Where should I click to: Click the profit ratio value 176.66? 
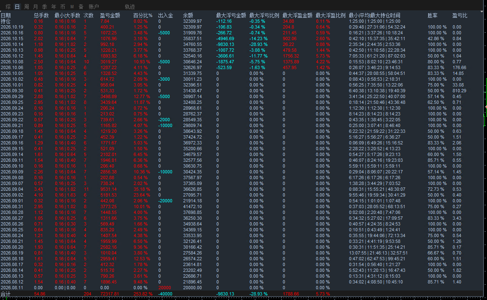coord(459,67)
